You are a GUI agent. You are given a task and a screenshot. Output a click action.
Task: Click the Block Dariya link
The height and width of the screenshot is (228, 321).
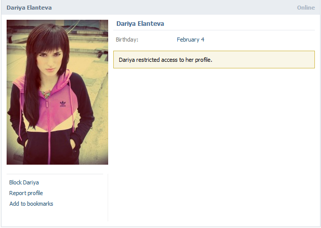(24, 182)
